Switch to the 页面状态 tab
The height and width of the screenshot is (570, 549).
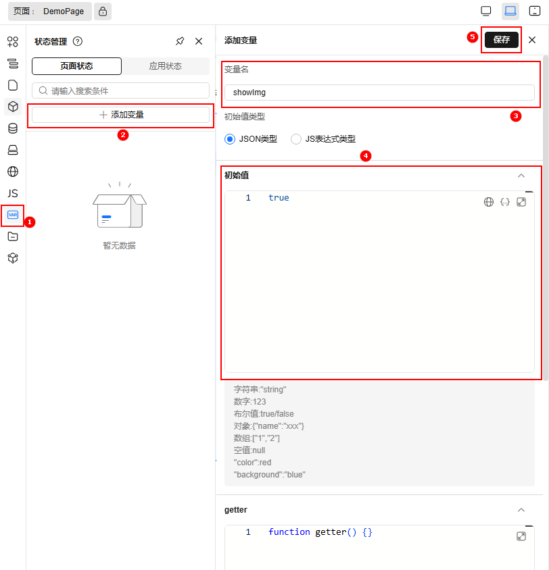76,66
